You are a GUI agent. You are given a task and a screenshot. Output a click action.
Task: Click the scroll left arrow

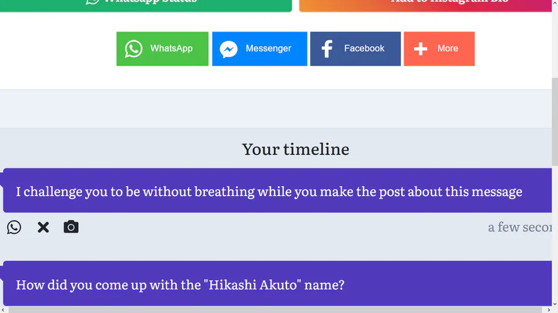pyautogui.click(x=4, y=309)
